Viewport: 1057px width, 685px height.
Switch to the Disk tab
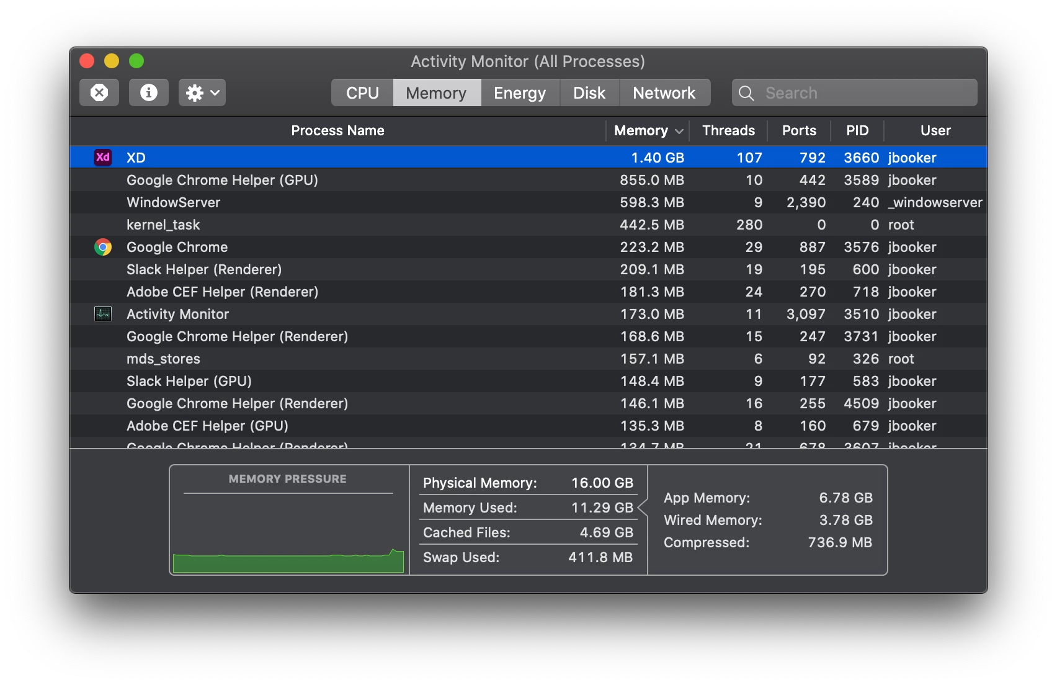coord(589,92)
